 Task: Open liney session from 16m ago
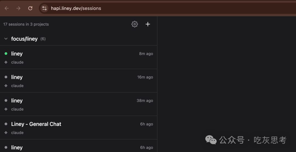pos(79,81)
